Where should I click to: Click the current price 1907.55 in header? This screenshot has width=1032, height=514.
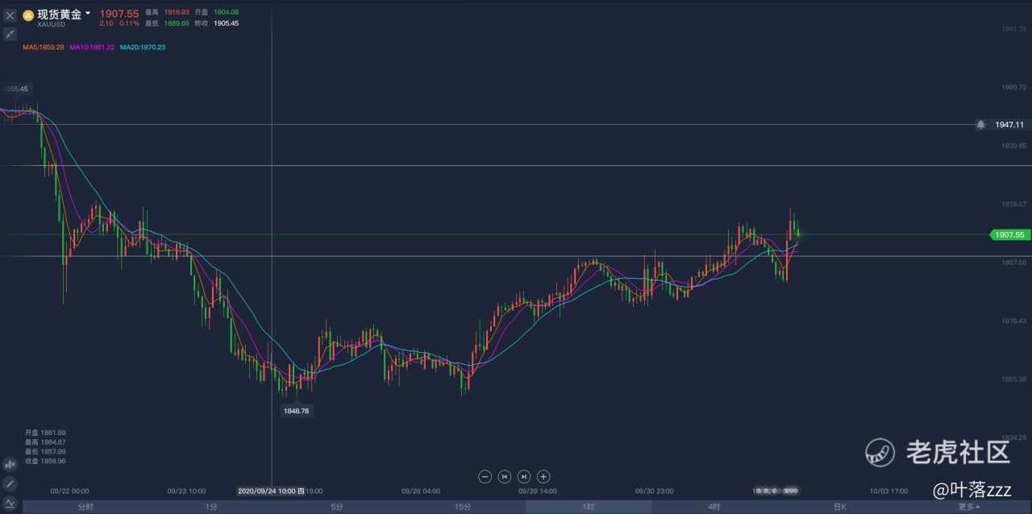tap(119, 14)
